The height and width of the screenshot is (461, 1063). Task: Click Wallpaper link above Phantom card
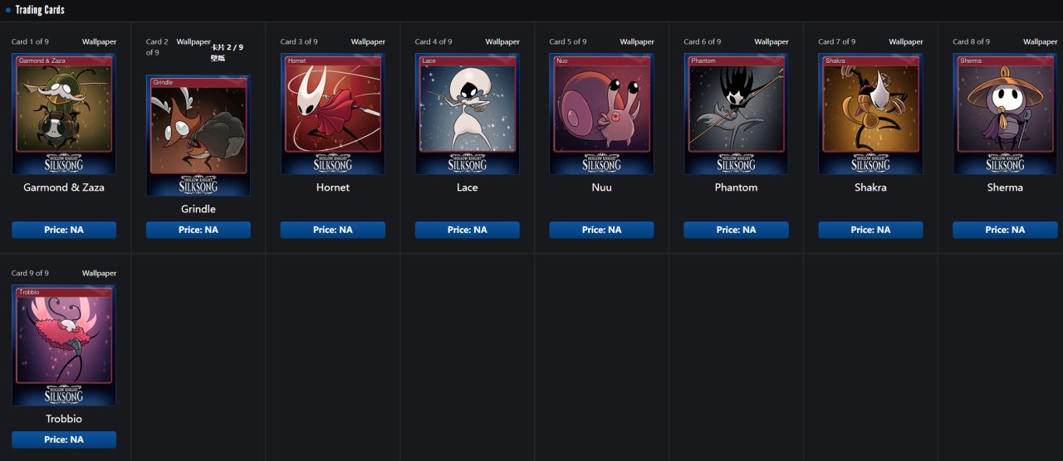[772, 41]
